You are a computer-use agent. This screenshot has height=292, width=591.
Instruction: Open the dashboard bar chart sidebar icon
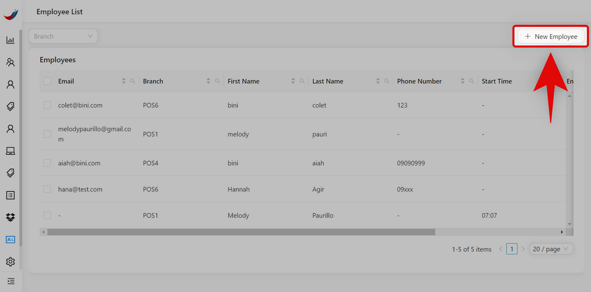pyautogui.click(x=10, y=40)
